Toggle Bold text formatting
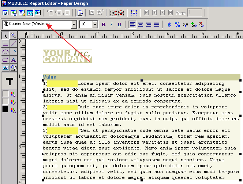 pos(103,25)
